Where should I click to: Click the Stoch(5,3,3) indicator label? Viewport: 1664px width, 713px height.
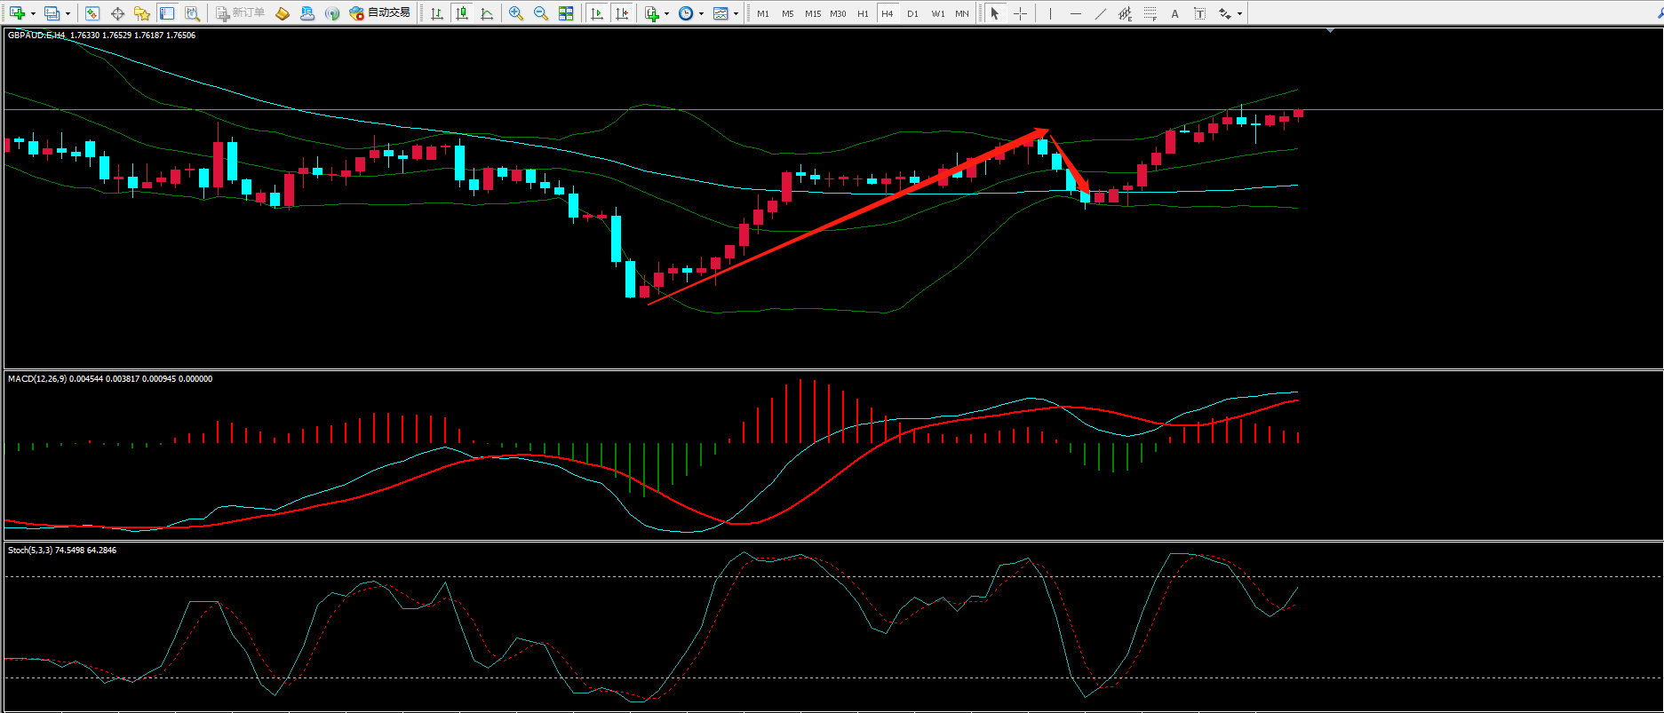tap(30, 551)
